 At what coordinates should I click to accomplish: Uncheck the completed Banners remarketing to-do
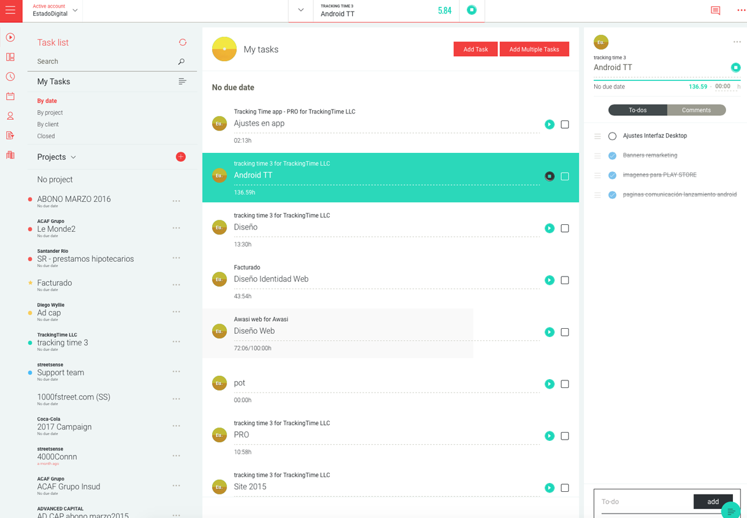611,155
